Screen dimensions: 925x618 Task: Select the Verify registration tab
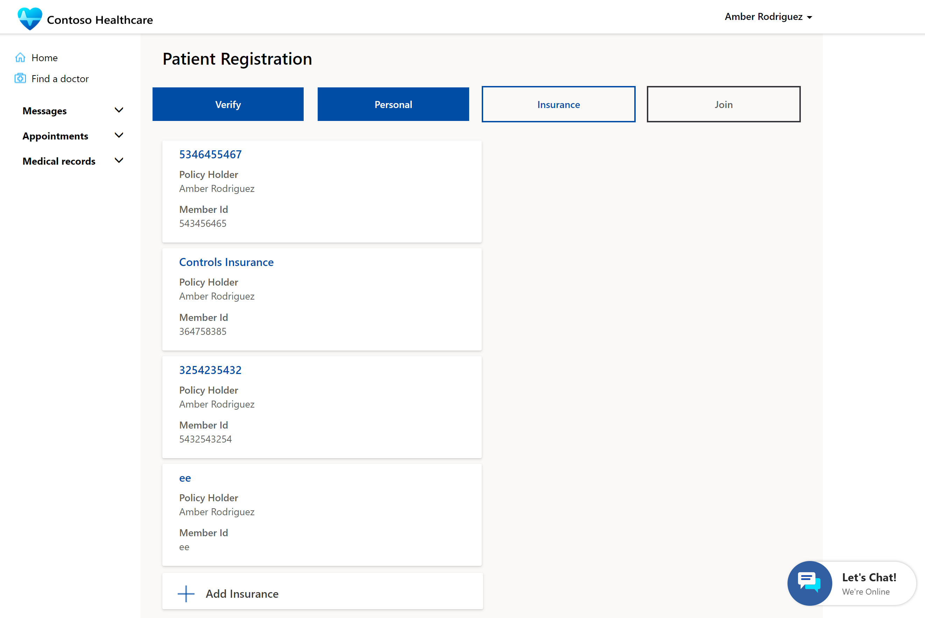point(228,104)
